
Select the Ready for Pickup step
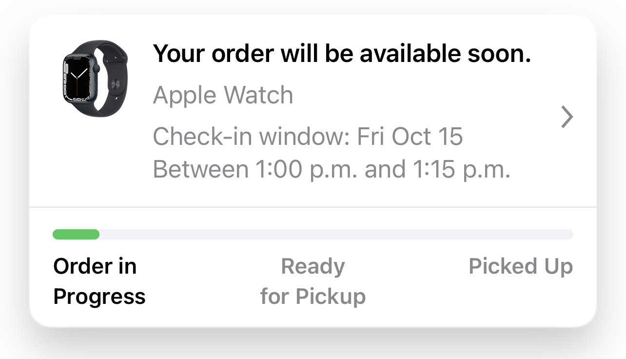[x=313, y=281]
